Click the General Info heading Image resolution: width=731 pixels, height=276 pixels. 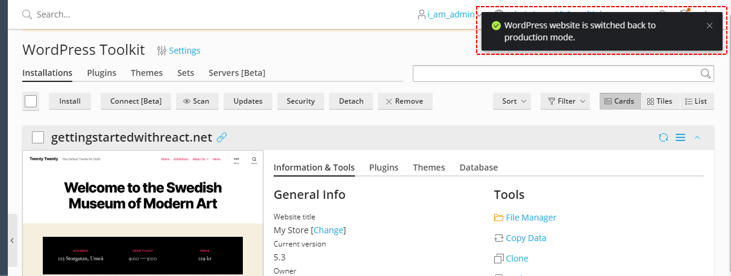[x=310, y=195]
